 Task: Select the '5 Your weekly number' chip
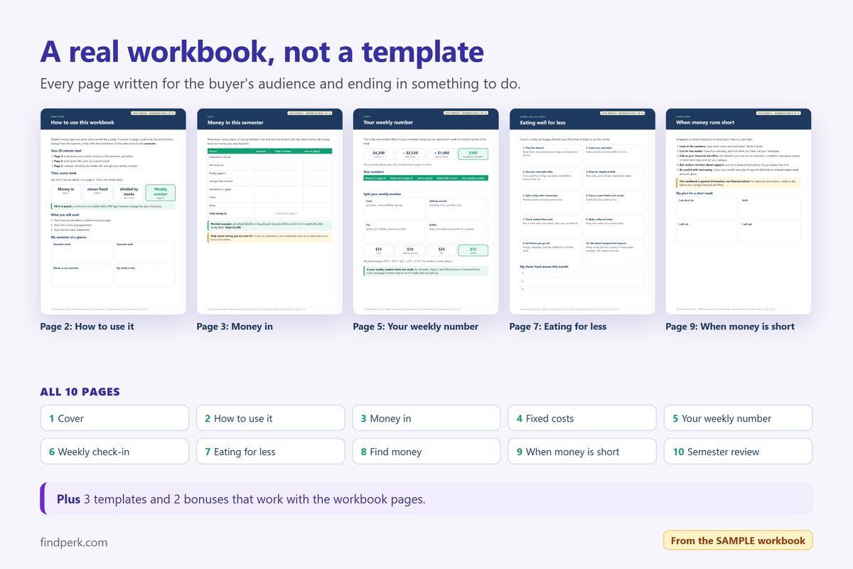click(738, 418)
